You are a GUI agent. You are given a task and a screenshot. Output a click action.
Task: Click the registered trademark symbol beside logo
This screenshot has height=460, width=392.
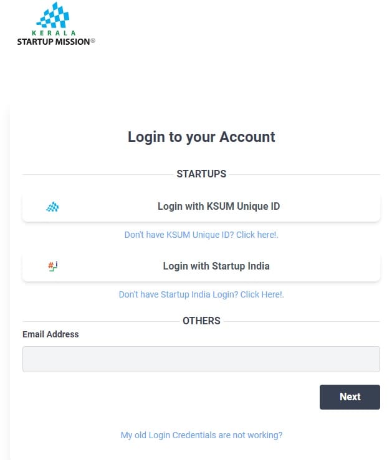(93, 41)
